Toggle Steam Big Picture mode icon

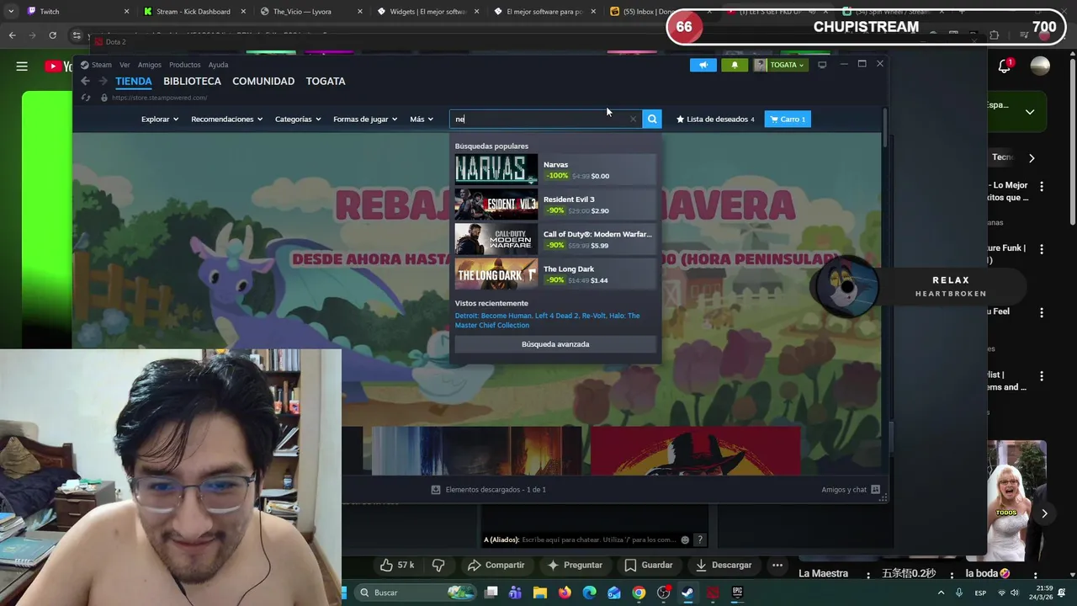pyautogui.click(x=822, y=65)
